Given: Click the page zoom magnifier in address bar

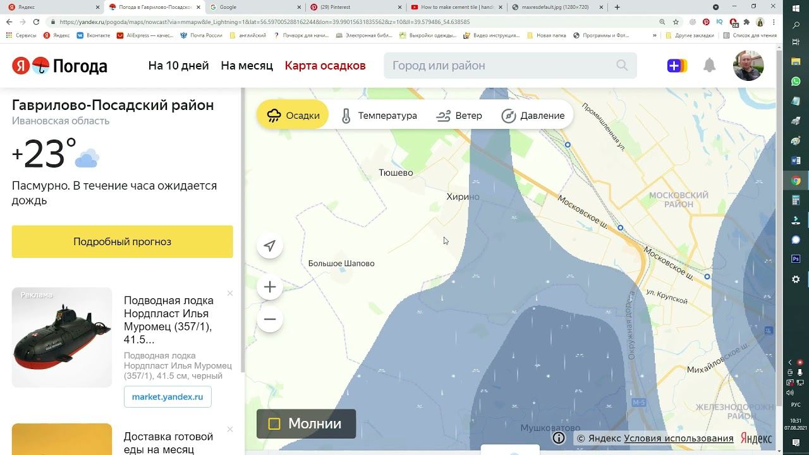Looking at the screenshot, I should click(x=662, y=21).
